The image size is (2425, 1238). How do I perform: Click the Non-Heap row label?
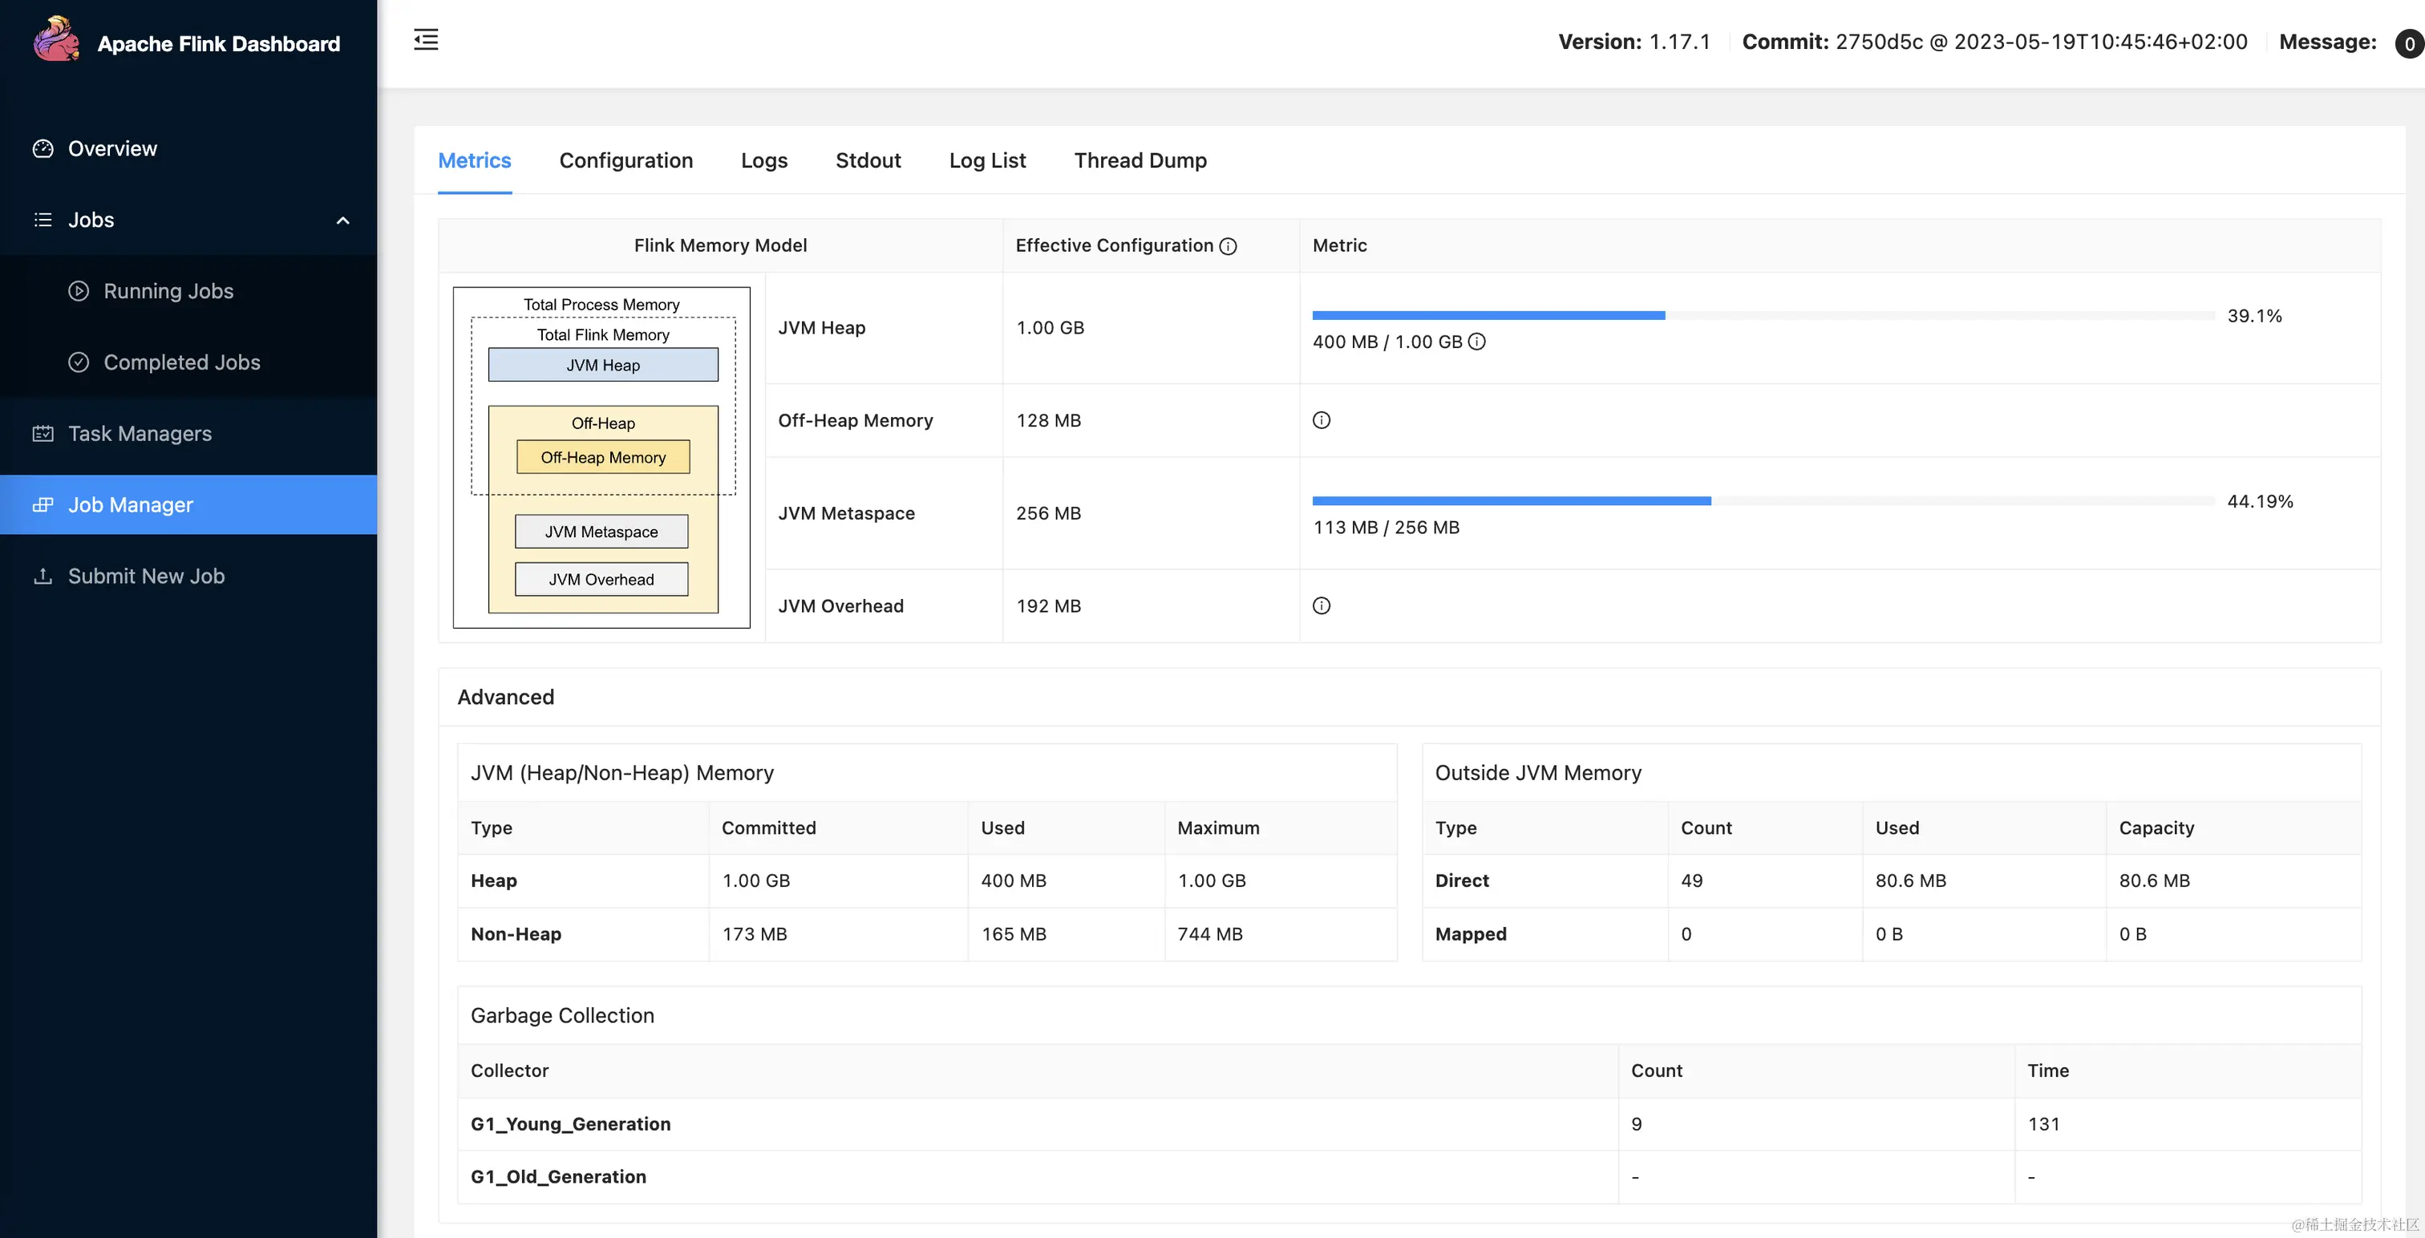coord(516,935)
